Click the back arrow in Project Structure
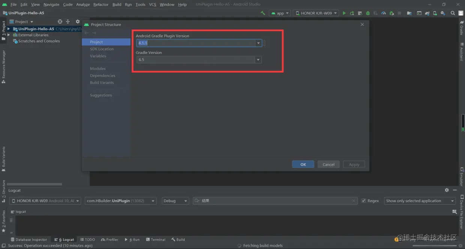 [87, 33]
